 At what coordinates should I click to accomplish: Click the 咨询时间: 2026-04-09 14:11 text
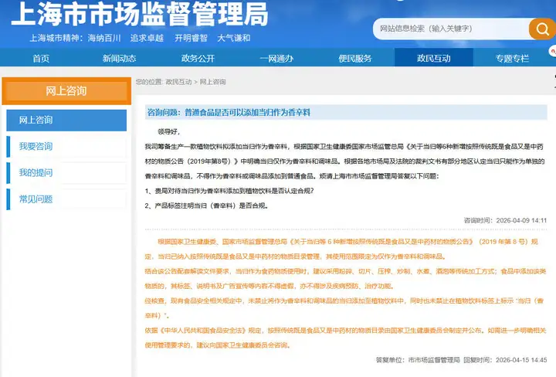point(505,221)
